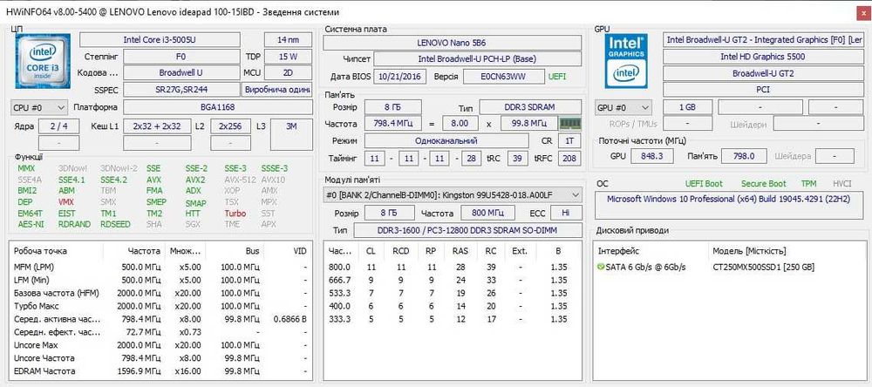Click the red VMX feature flag
Viewport: 872px width, 387px height.
pos(65,202)
